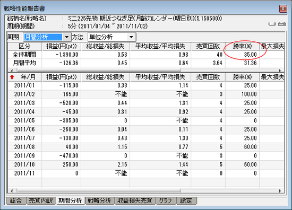Screen dimensions: 292x210
Task: Sort by lower table 平均収益/平均損失 header
Action: [x=160, y=77]
